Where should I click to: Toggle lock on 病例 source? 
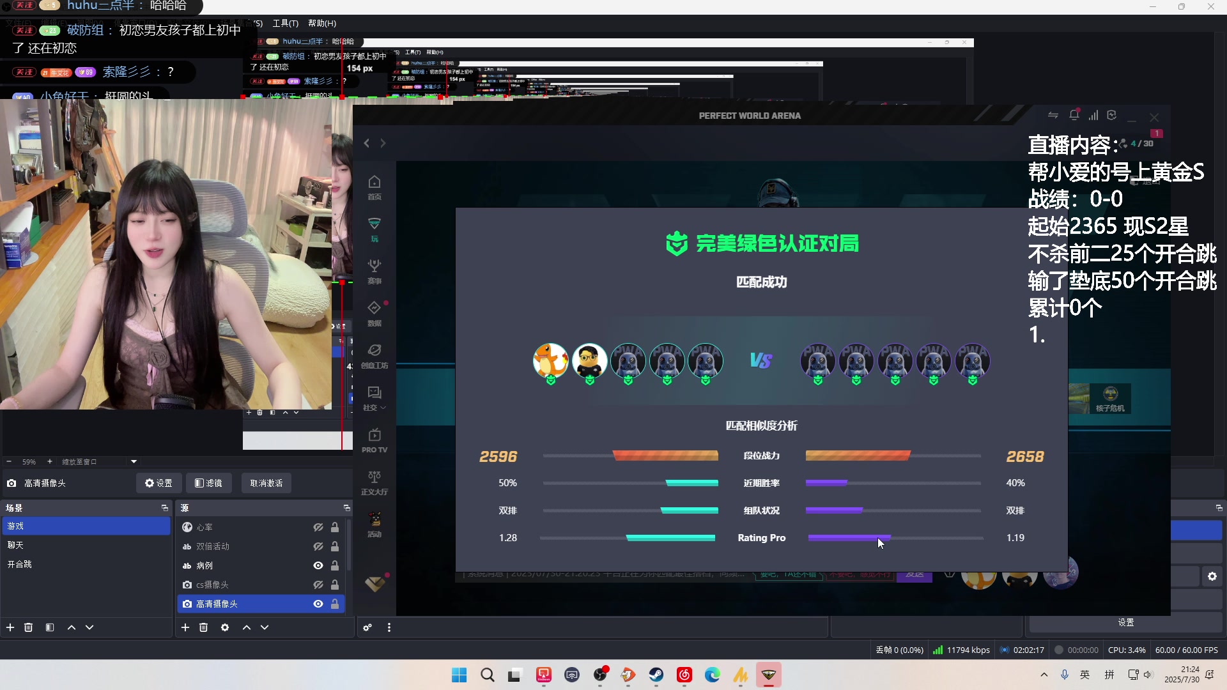point(335,565)
